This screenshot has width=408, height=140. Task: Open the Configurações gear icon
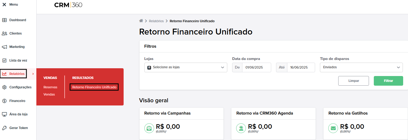[x=4, y=87]
